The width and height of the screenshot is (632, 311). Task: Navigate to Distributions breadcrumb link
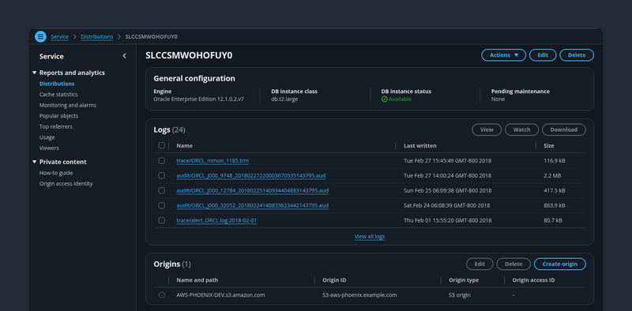click(x=96, y=36)
